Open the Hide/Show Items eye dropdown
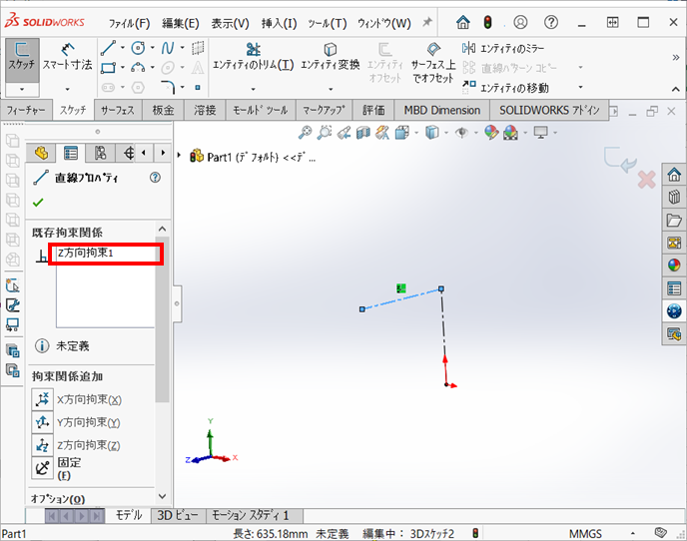Image resolution: width=687 pixels, height=541 pixels. [x=464, y=133]
